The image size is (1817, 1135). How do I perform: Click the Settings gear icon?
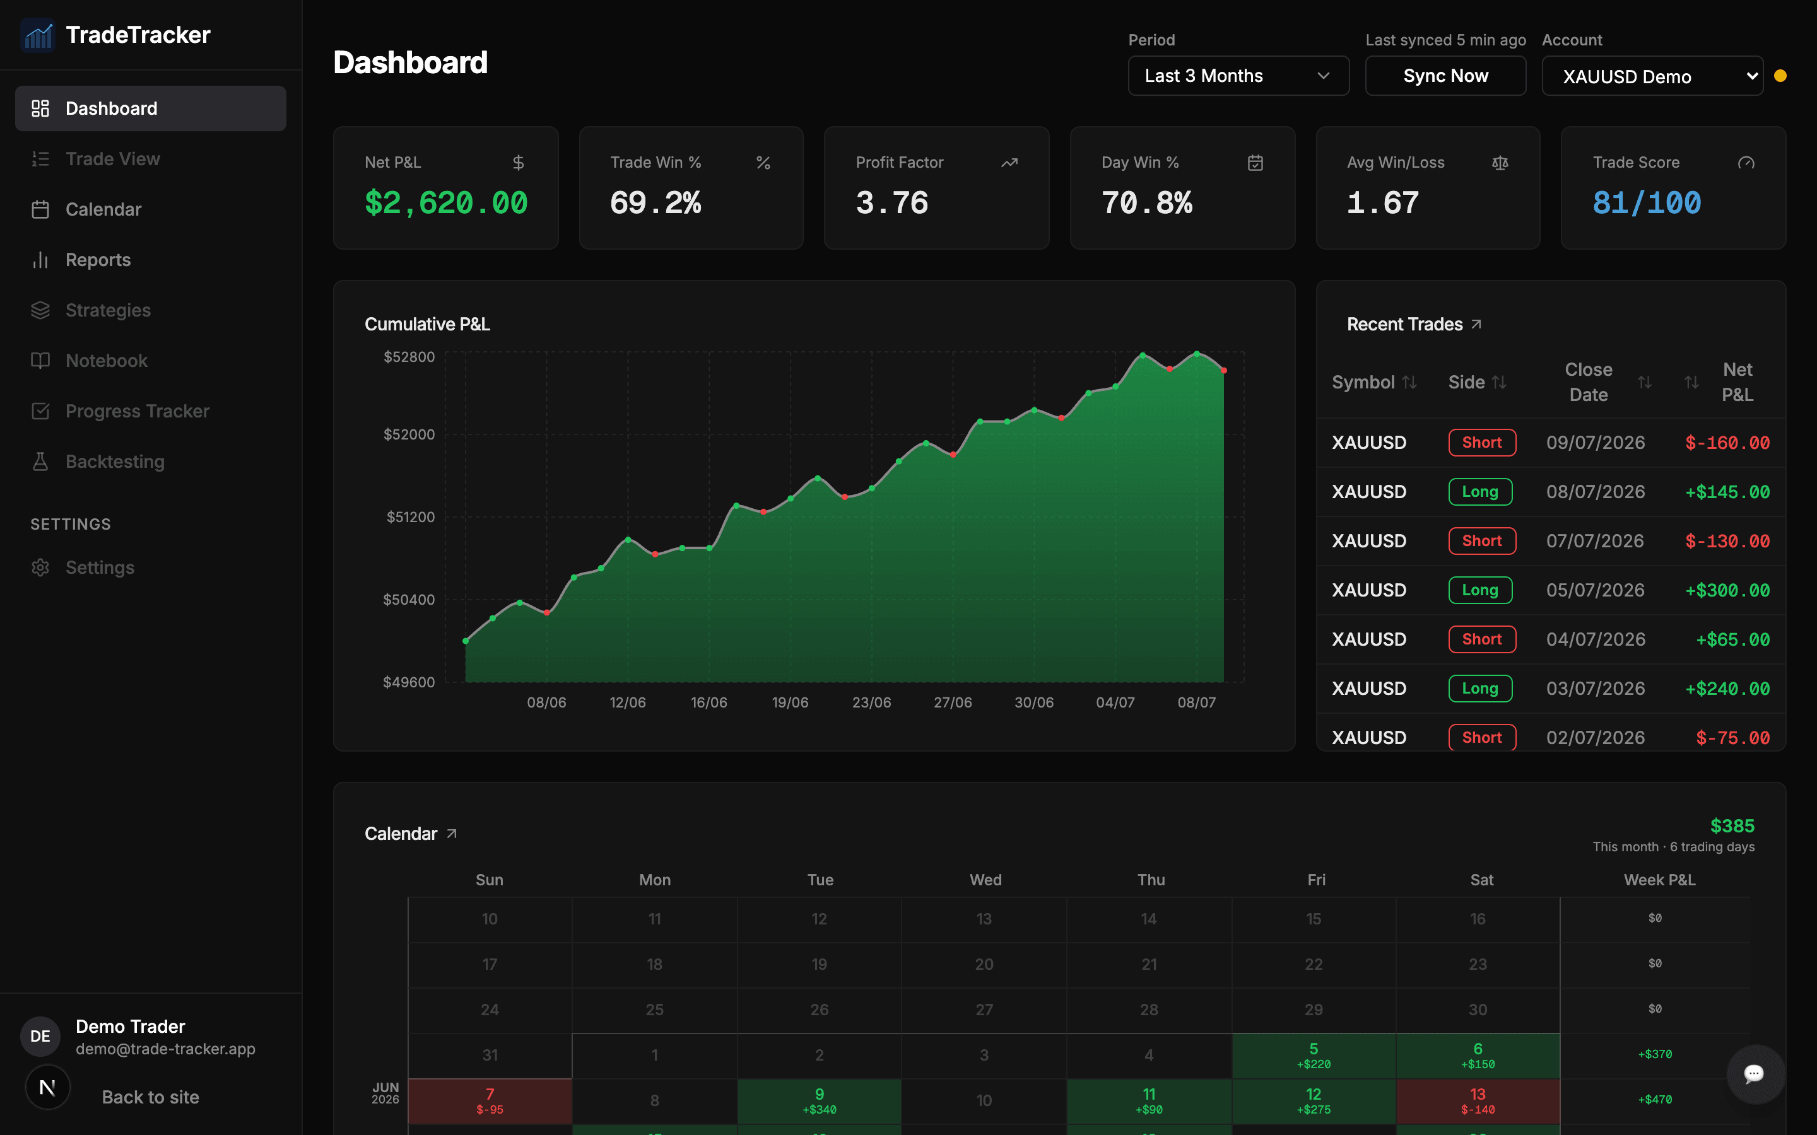pyautogui.click(x=40, y=567)
